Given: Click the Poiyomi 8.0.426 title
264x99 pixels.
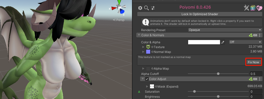Looking at the screenshot, I should tap(195, 7).
